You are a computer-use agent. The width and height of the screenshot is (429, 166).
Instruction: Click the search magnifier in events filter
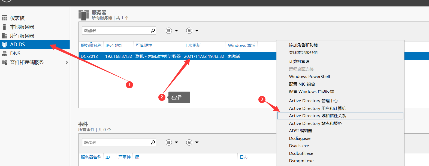coord(153,142)
